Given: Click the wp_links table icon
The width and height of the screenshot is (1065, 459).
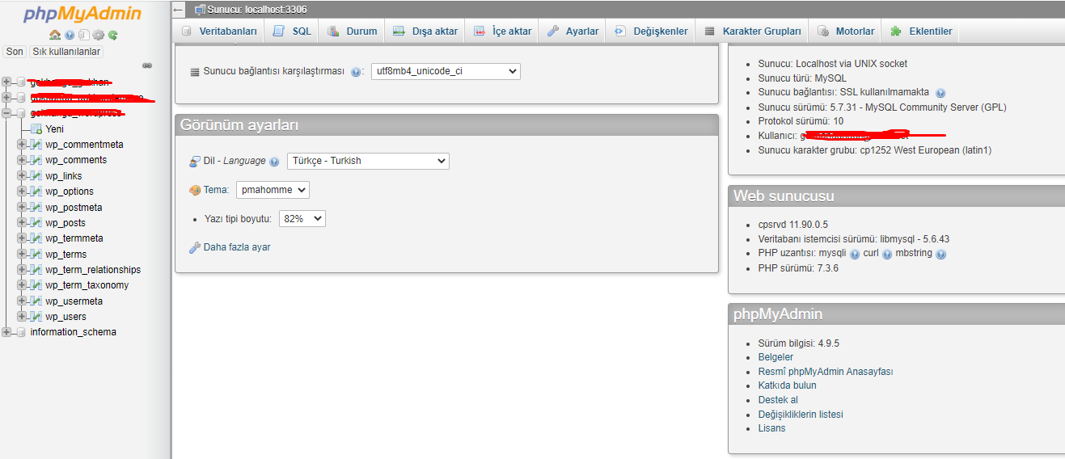Looking at the screenshot, I should click(36, 176).
